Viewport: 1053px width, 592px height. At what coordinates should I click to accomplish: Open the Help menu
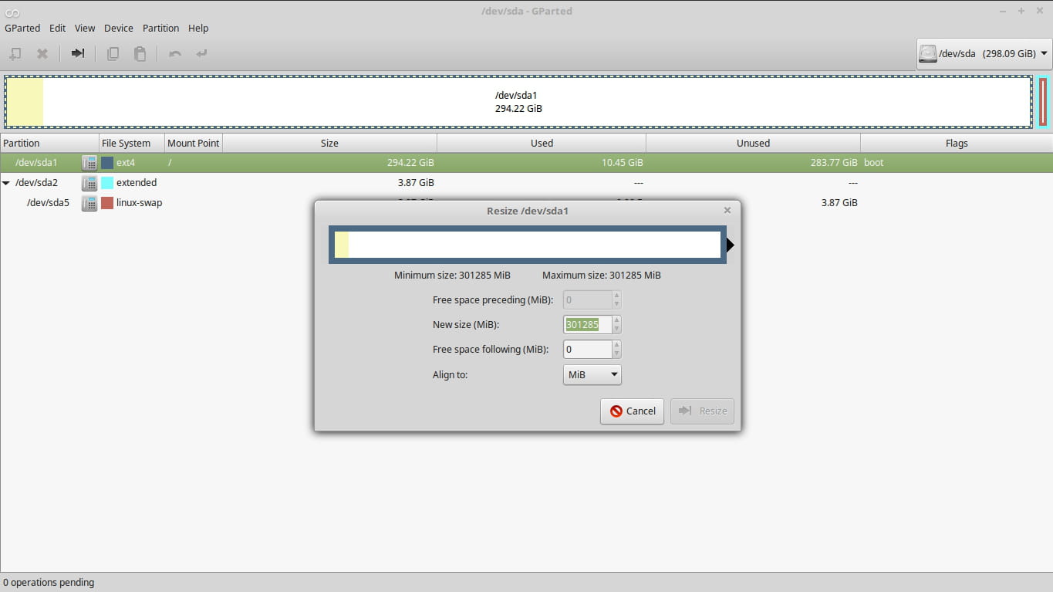pyautogui.click(x=198, y=28)
